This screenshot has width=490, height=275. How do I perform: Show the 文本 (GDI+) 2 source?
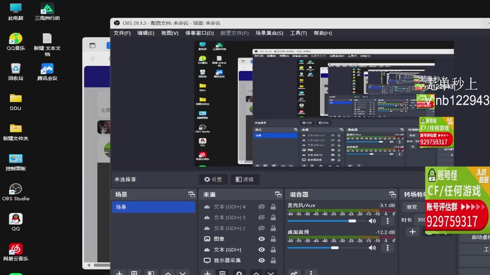point(262,228)
